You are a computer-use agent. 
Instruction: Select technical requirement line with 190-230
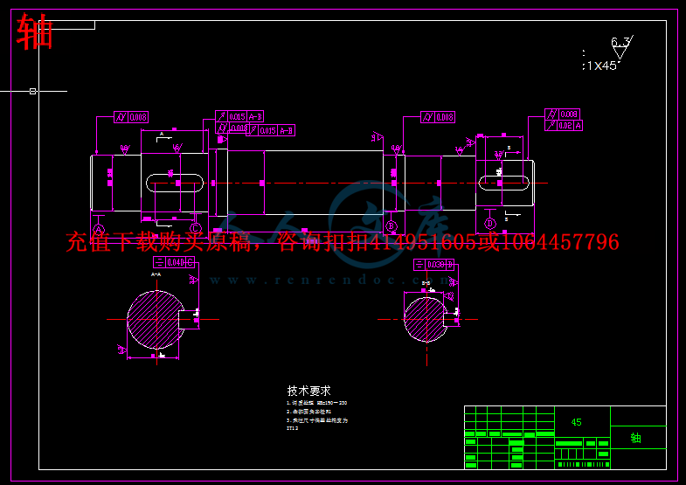coord(316,403)
